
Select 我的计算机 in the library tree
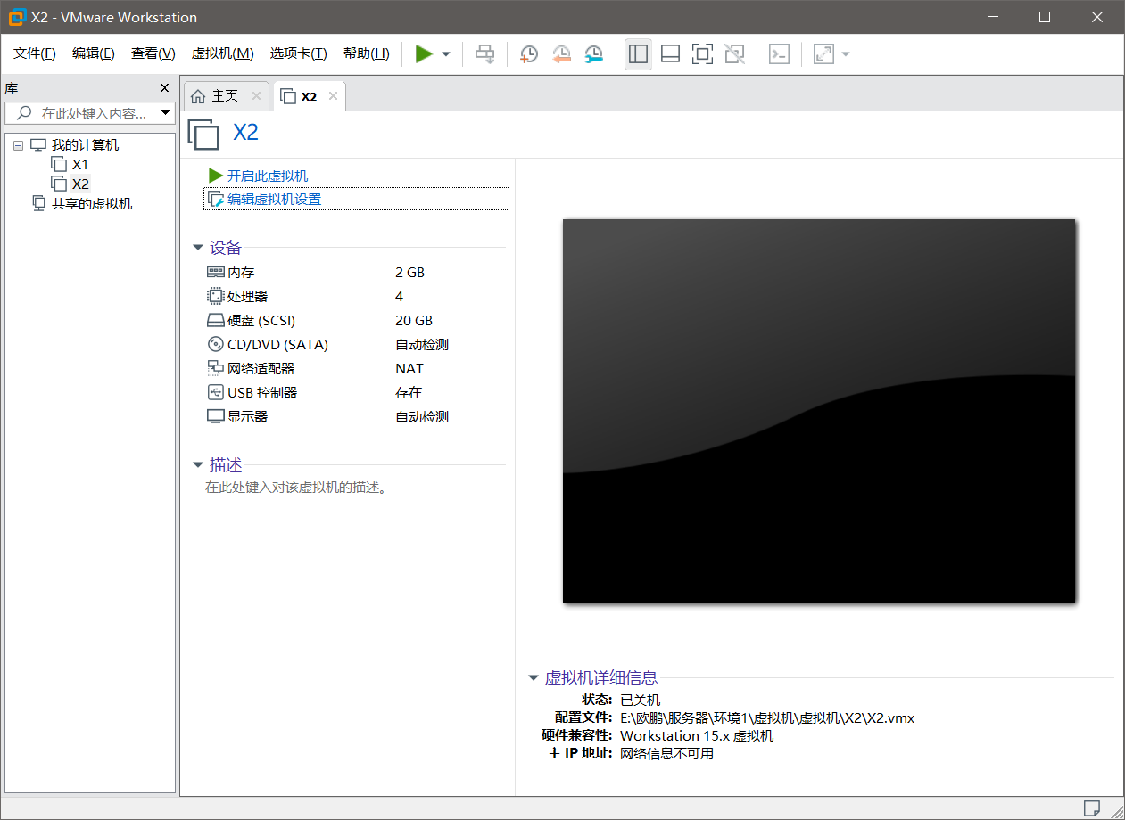(x=84, y=145)
